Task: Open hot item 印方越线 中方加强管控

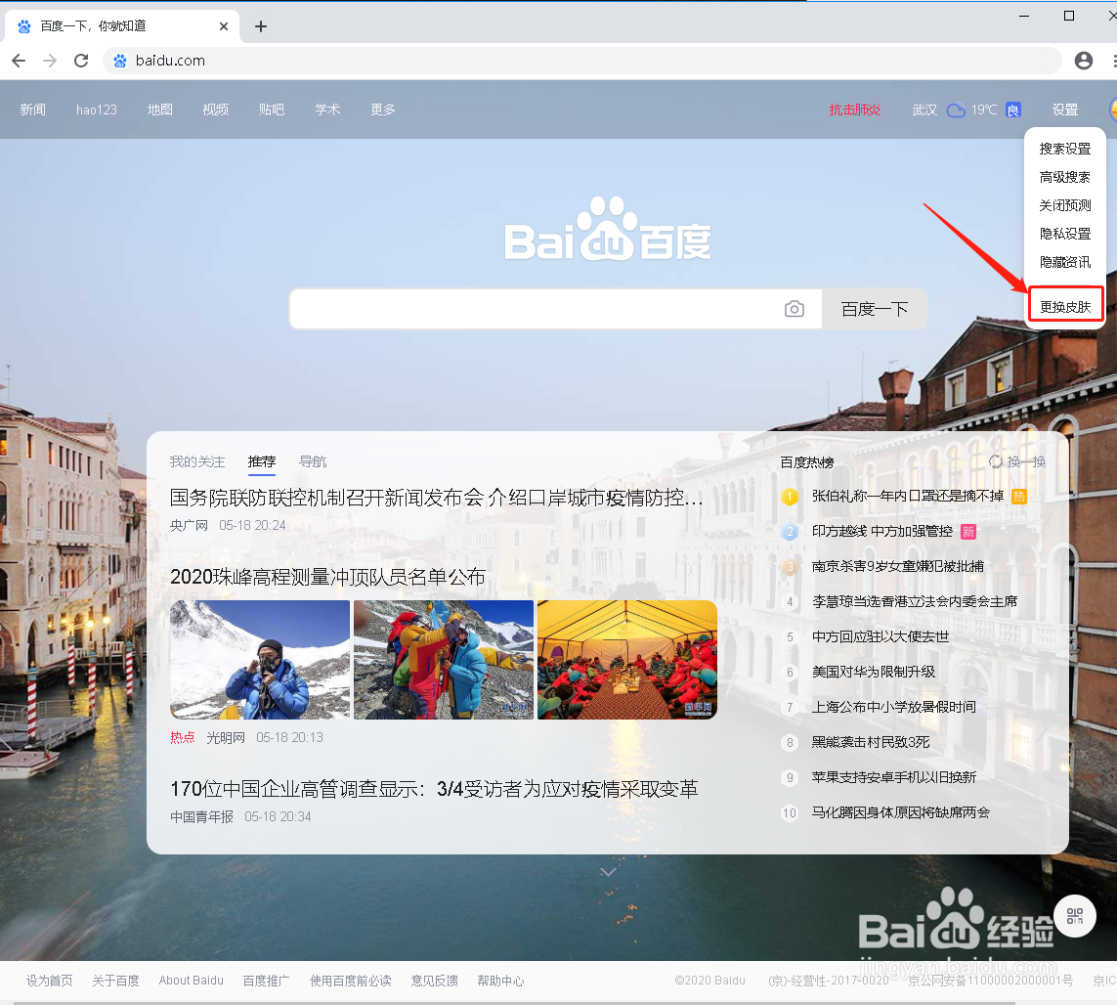Action: tap(881, 531)
